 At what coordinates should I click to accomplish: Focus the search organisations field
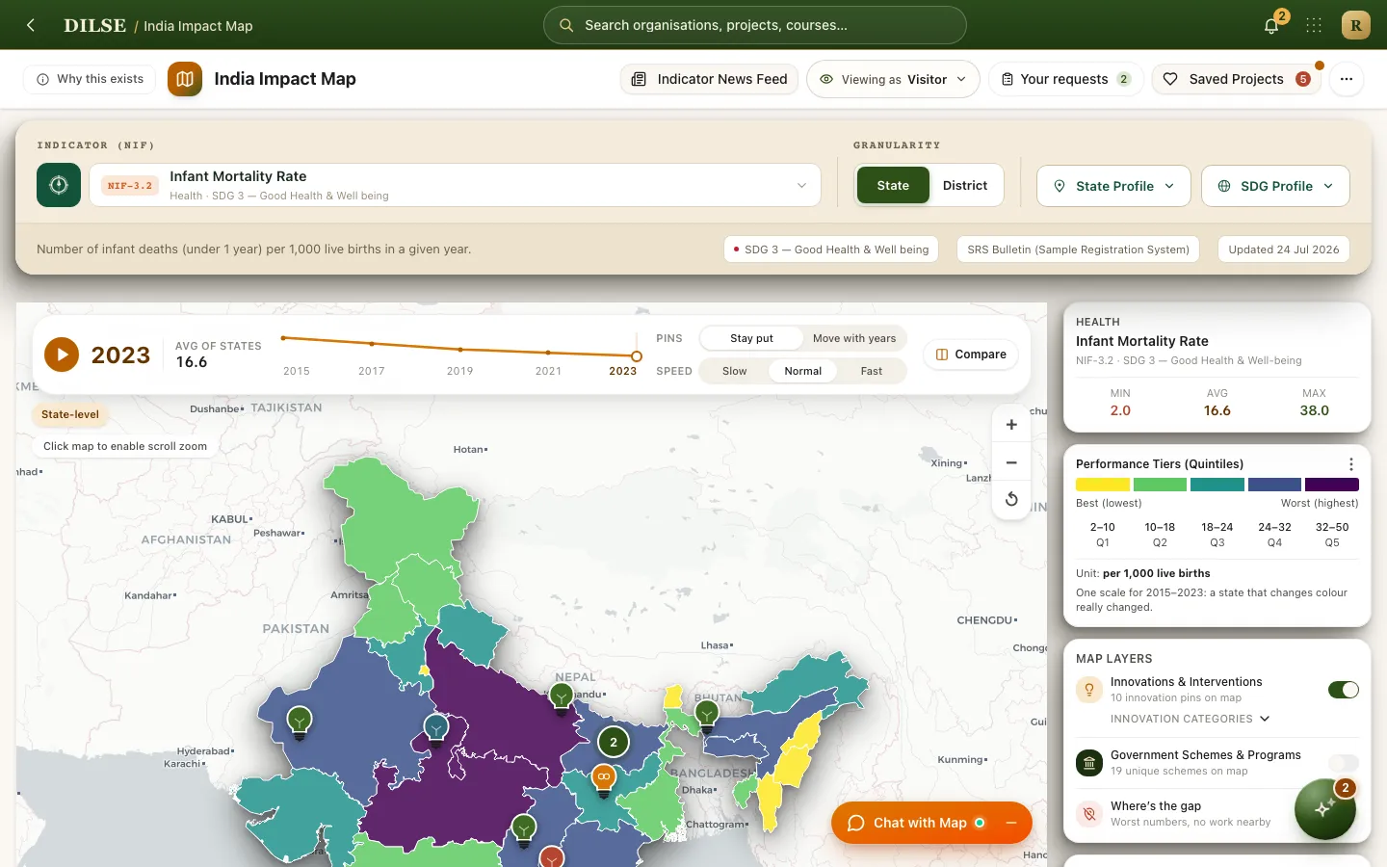coord(755,25)
